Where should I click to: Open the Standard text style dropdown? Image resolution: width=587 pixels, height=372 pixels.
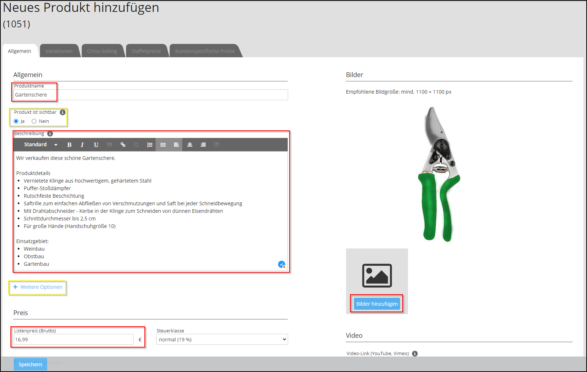point(40,145)
